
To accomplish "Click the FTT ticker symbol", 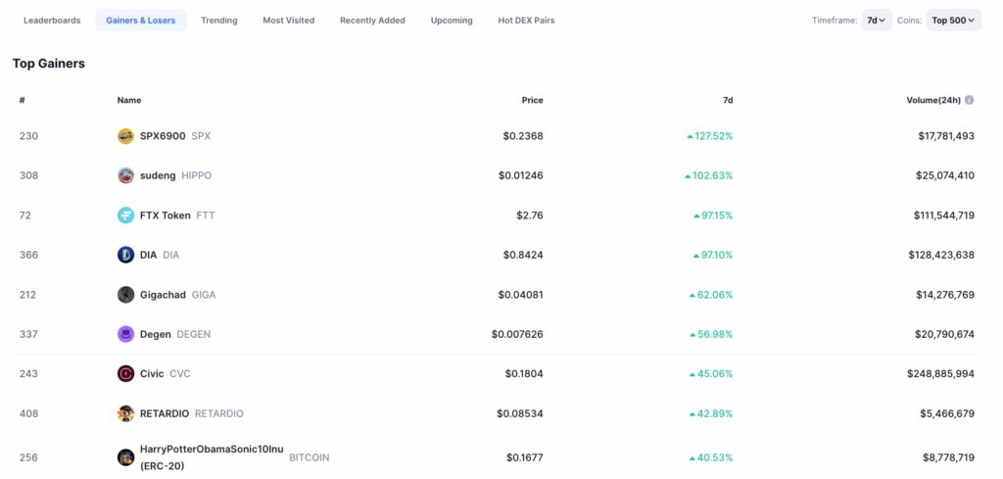I will (206, 216).
